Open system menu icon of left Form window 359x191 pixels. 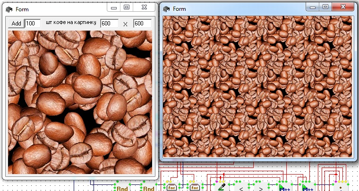tap(9, 9)
